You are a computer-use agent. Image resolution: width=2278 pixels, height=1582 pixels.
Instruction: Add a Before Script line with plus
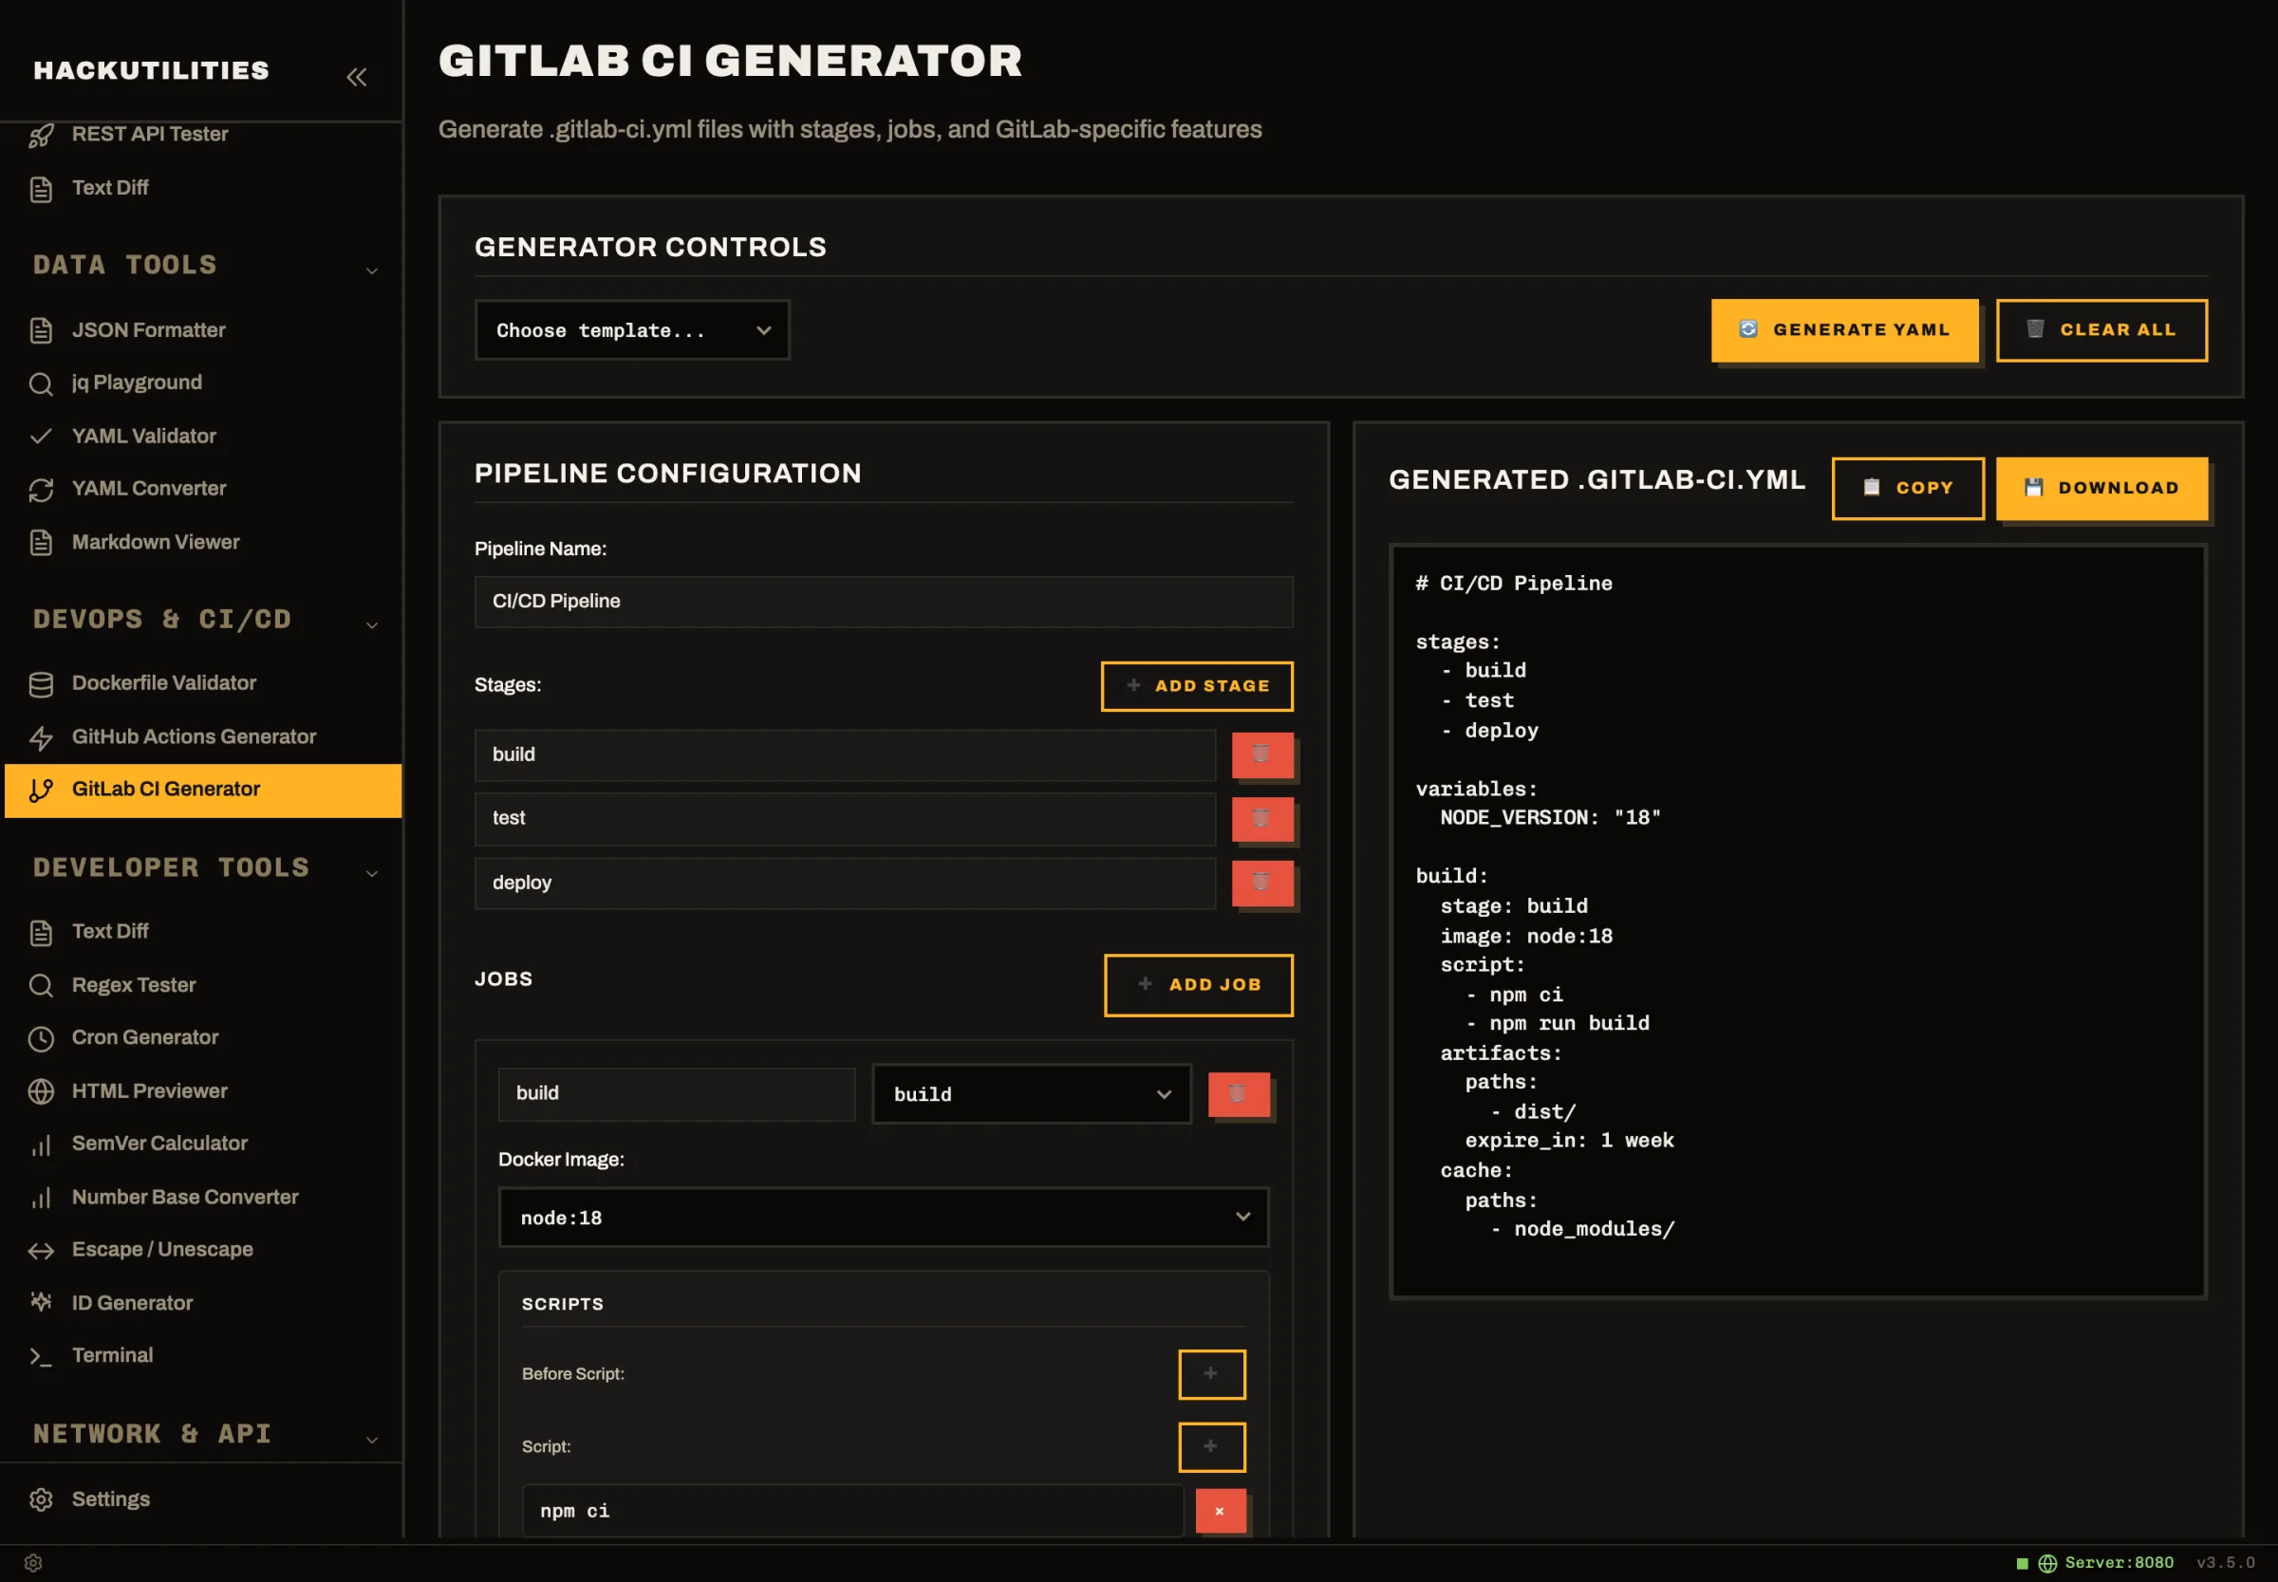pyautogui.click(x=1211, y=1374)
